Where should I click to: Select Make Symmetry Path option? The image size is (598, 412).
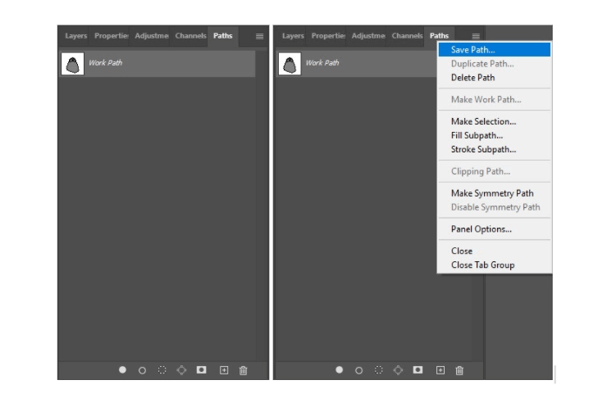[492, 193]
